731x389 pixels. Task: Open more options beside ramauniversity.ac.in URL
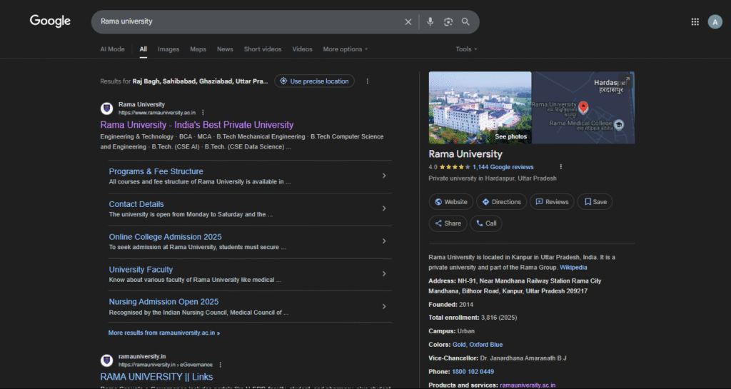pyautogui.click(x=203, y=113)
